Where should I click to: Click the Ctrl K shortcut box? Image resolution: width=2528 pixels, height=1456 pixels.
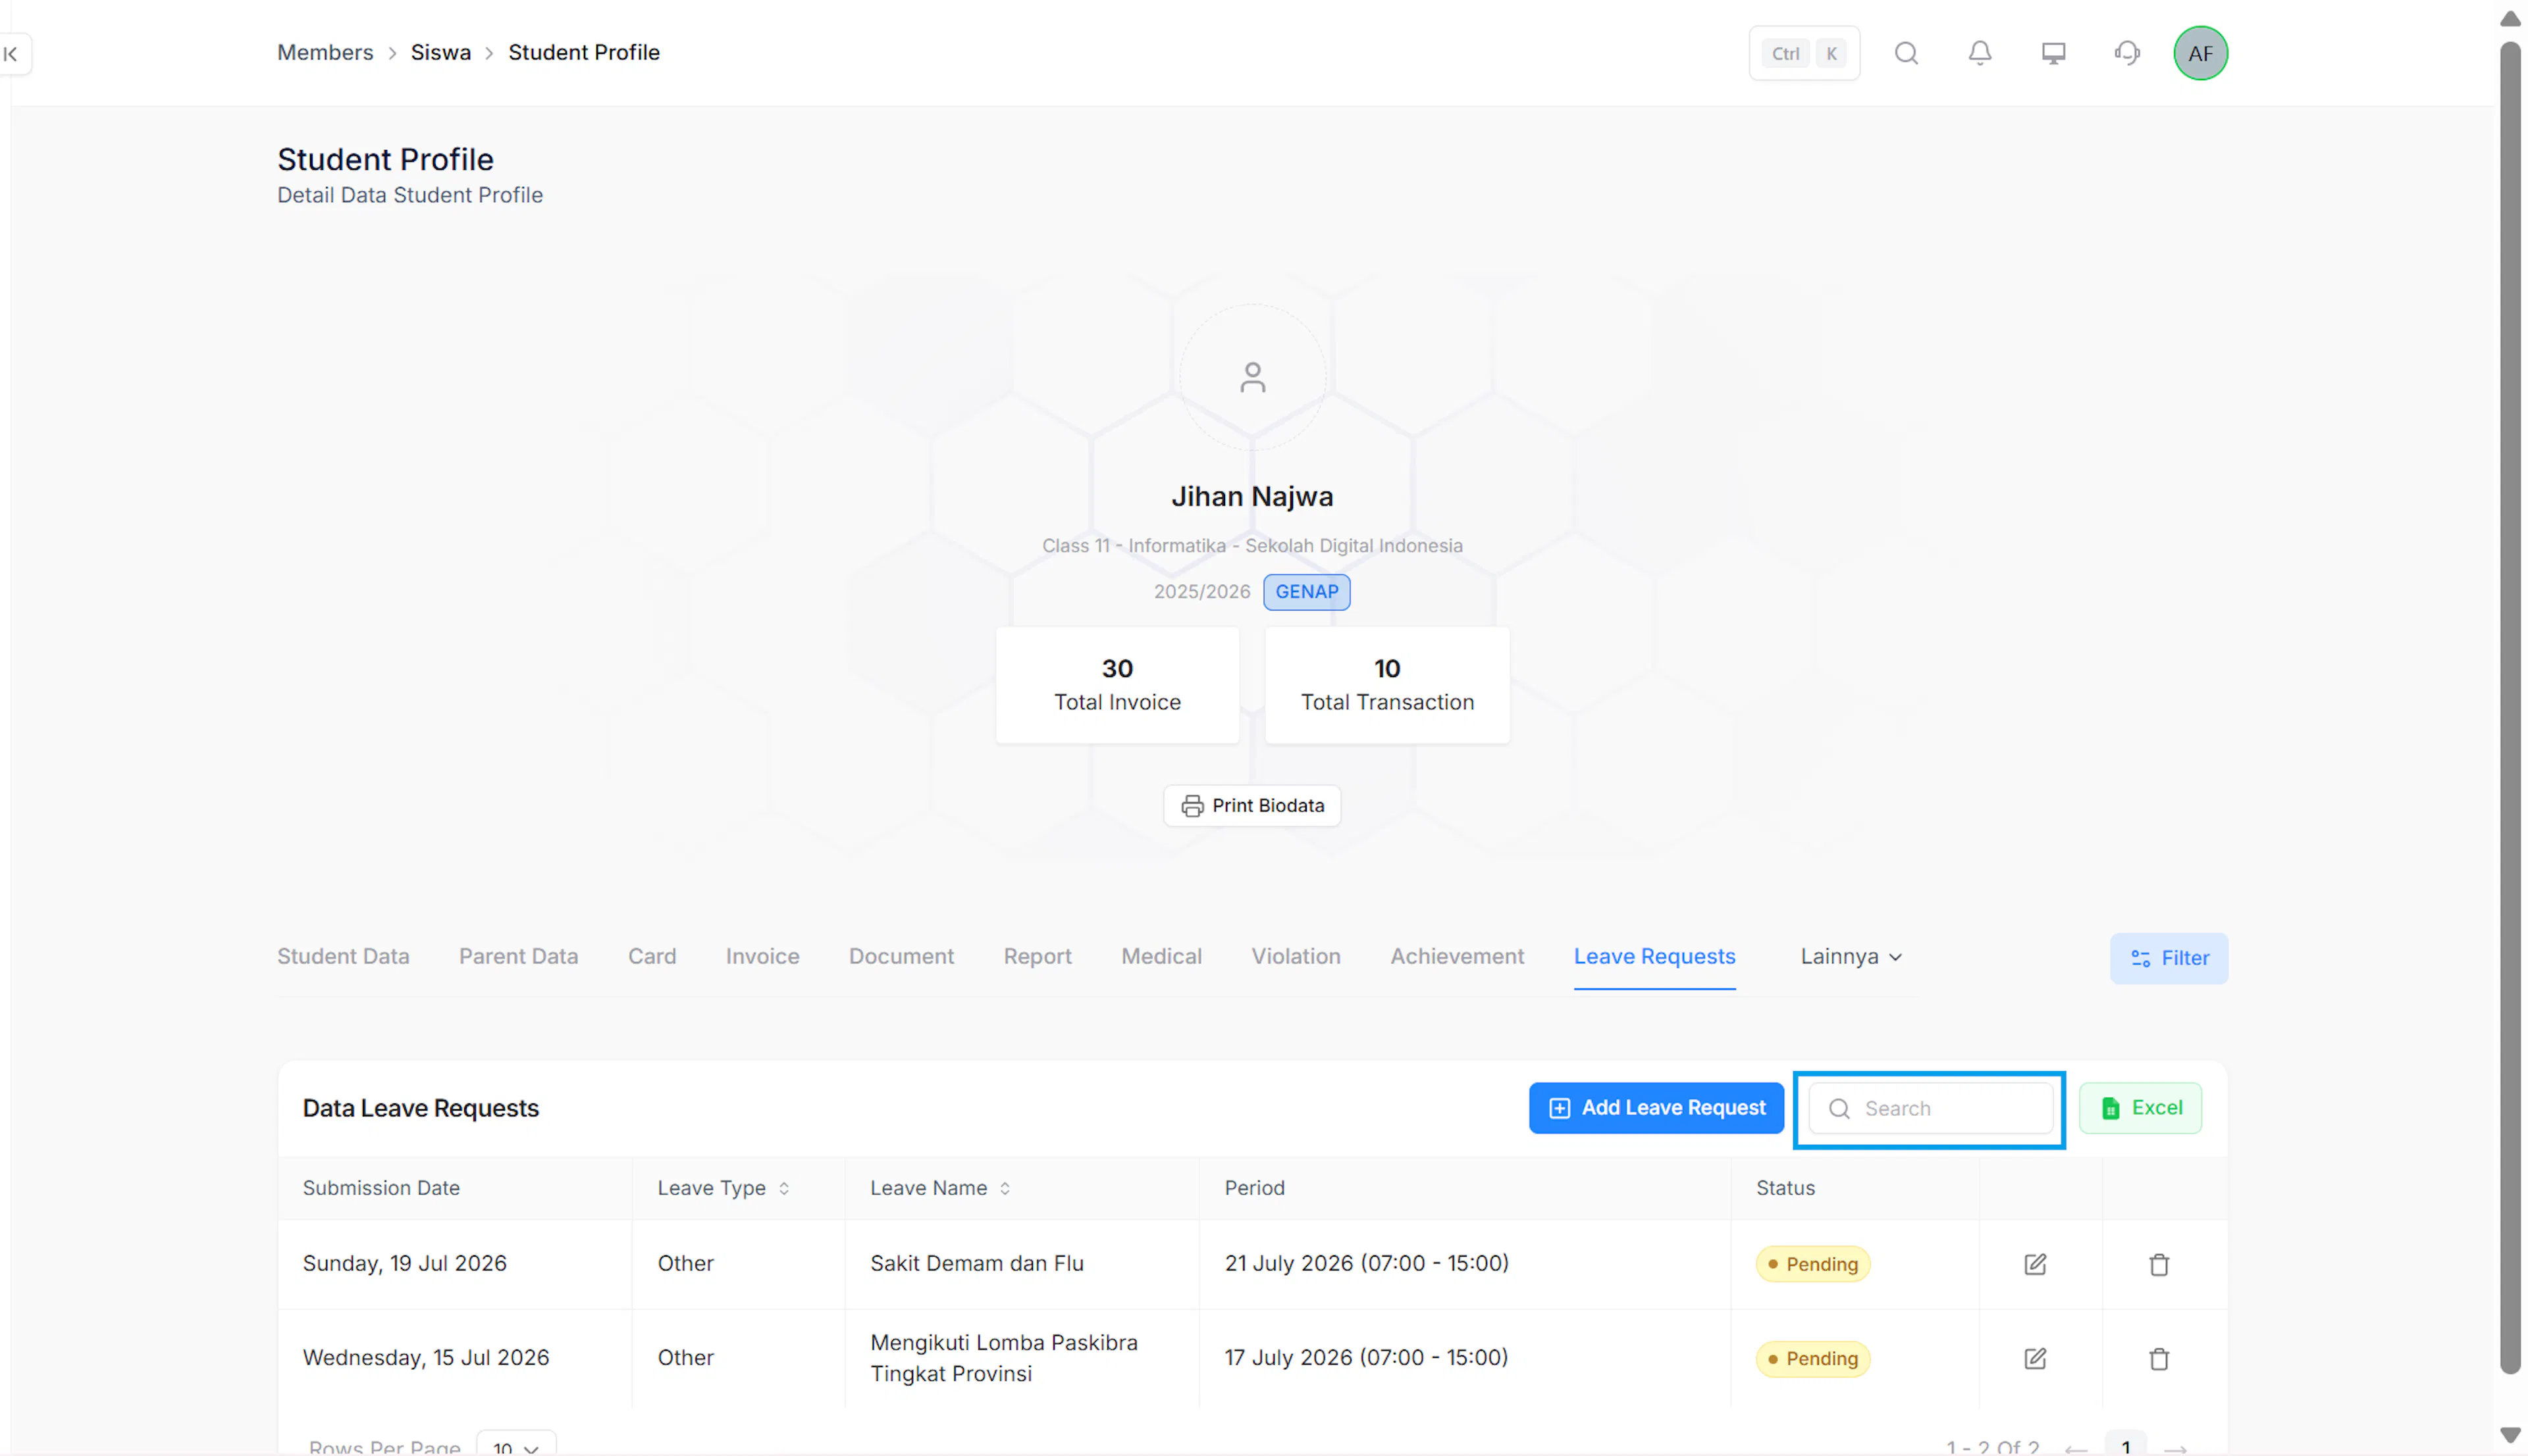(x=1804, y=53)
